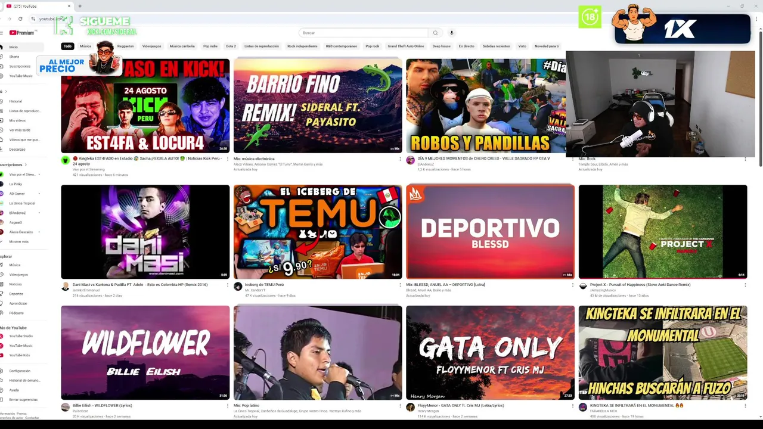Open the Iceberg de TEMU Perú channel avatar

tap(238, 287)
